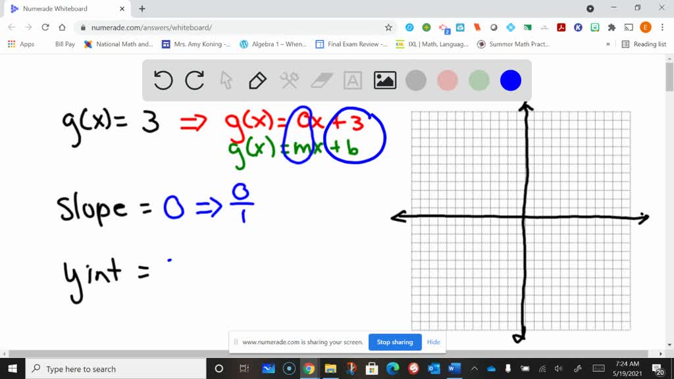Open the whiteboard tools settings icon
674x379 pixels.
point(290,80)
